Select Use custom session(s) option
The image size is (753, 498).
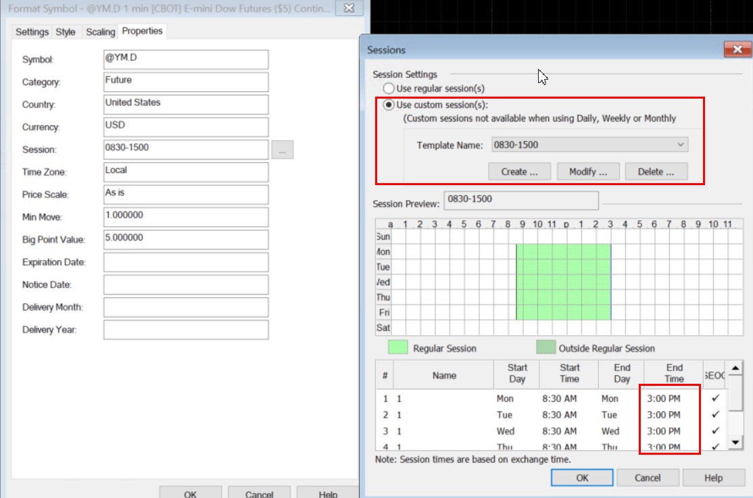coord(389,105)
